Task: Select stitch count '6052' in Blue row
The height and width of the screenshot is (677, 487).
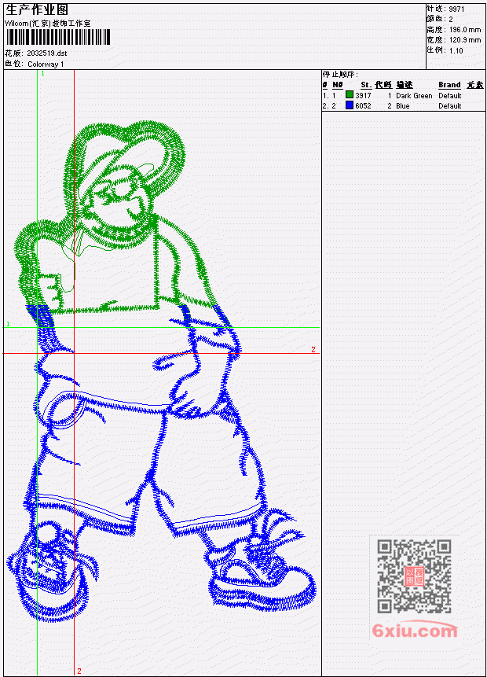Action: 363,106
